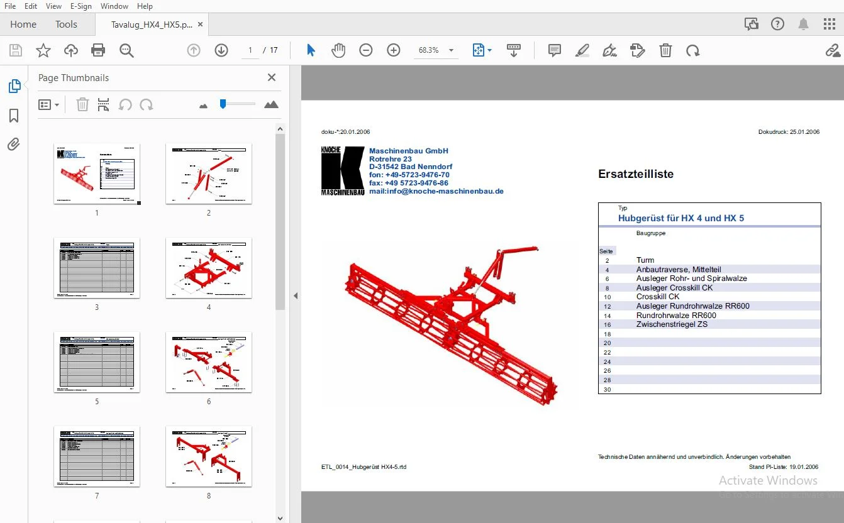Viewport: 844px width, 523px height.
Task: Click the page number input field
Action: point(250,50)
